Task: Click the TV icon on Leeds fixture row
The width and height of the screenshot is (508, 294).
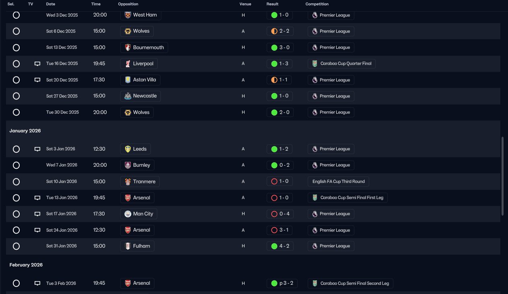Action: pos(37,149)
